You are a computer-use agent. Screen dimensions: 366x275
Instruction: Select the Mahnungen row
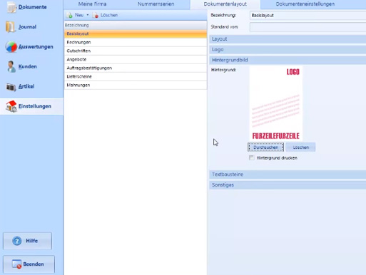tap(136, 85)
